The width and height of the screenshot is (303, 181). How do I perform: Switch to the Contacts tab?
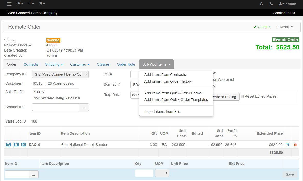pyautogui.click(x=31, y=64)
